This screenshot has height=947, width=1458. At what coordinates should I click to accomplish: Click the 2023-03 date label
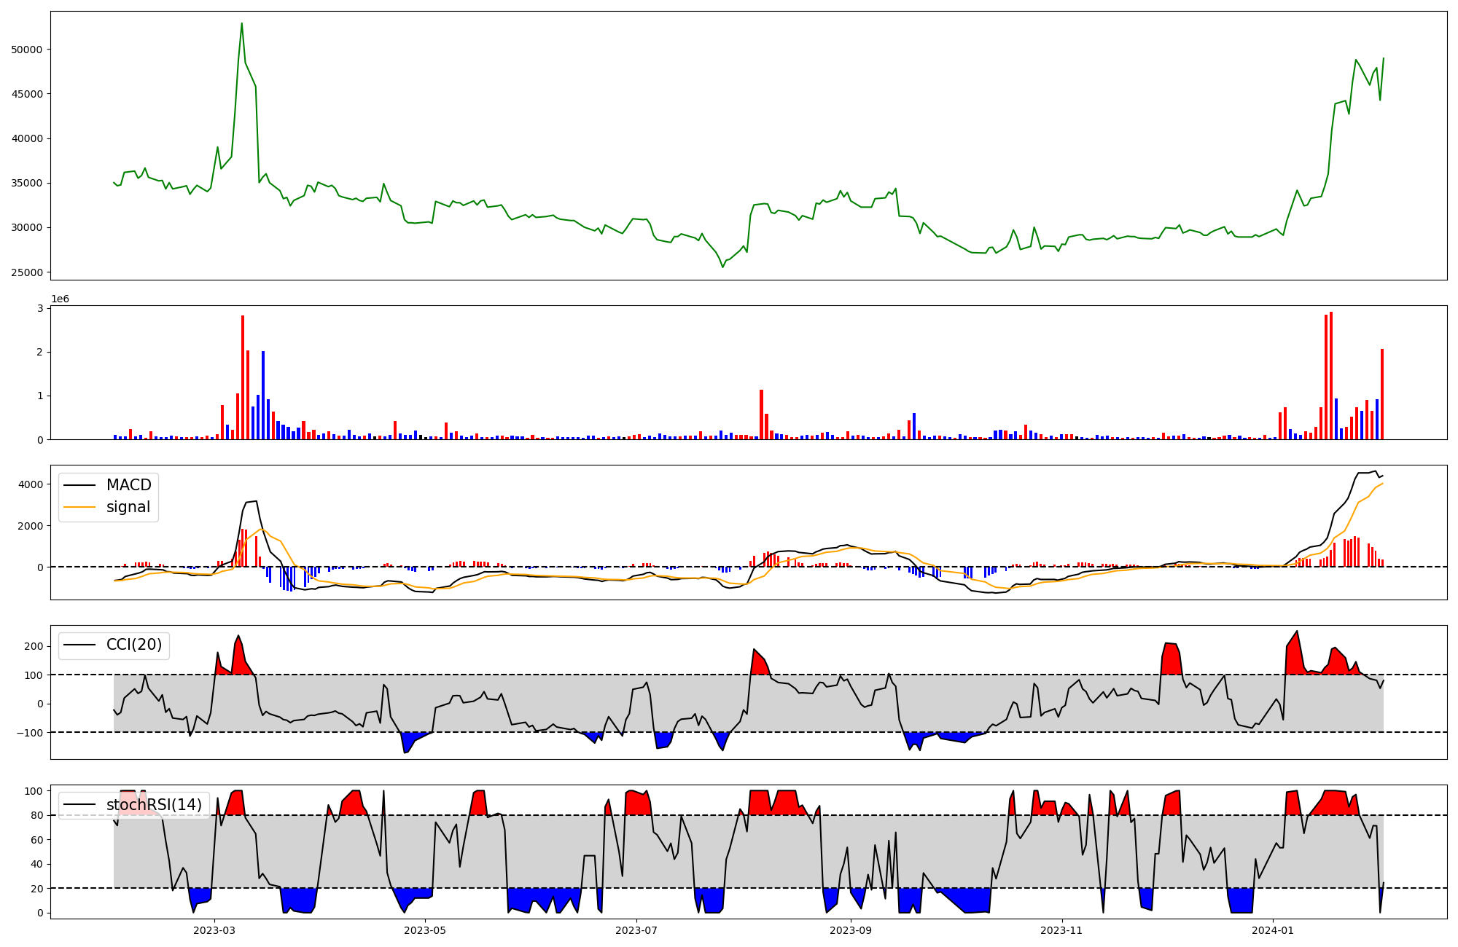[214, 930]
